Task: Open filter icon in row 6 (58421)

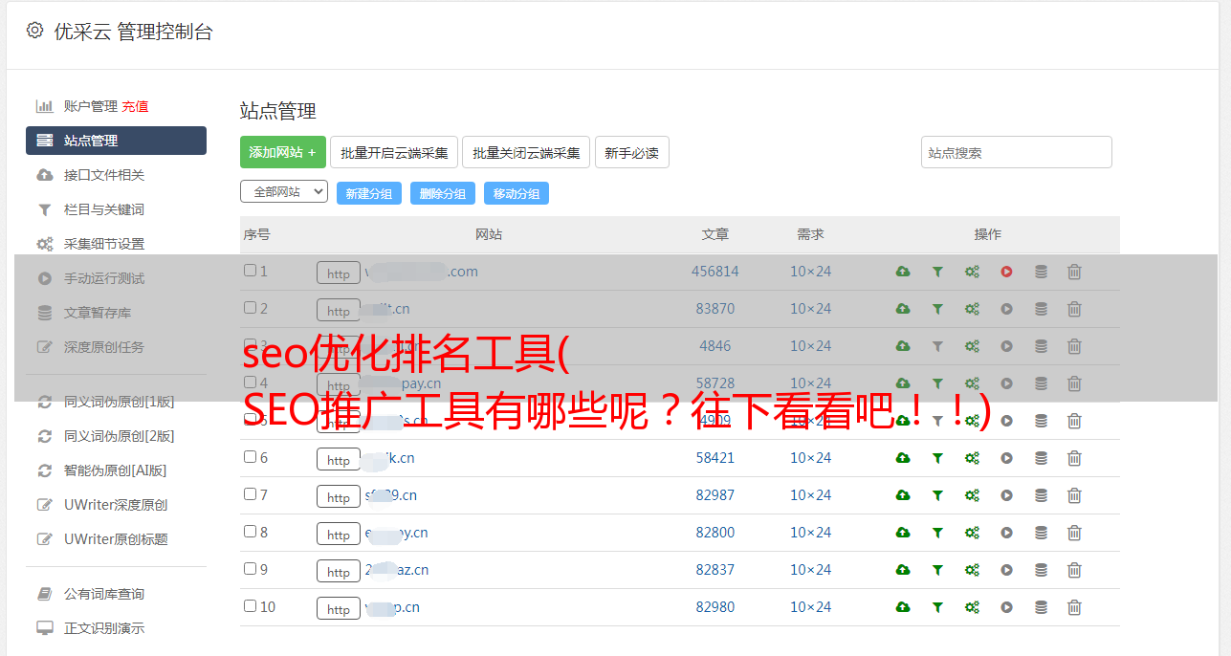Action: coord(937,458)
